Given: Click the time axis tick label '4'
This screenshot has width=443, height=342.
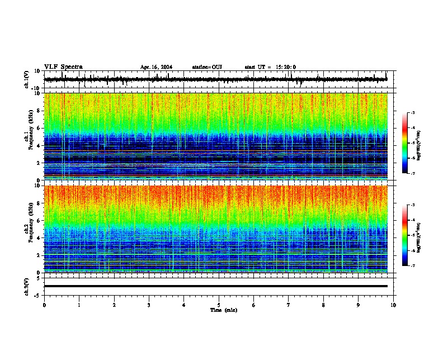Looking at the screenshot, I should click(184, 305).
